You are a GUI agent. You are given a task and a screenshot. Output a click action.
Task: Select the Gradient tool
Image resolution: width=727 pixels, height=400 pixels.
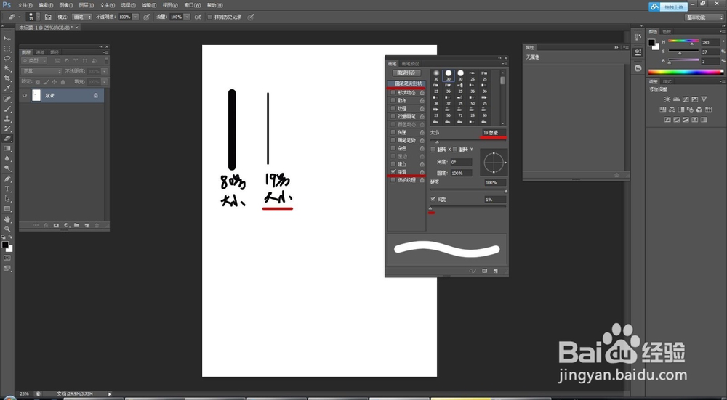tap(7, 149)
